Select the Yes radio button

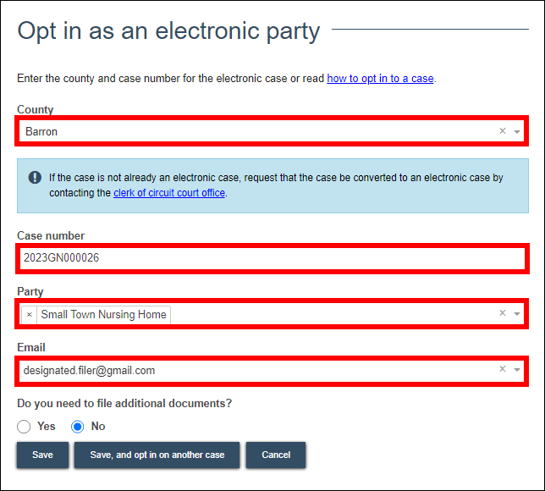click(24, 427)
